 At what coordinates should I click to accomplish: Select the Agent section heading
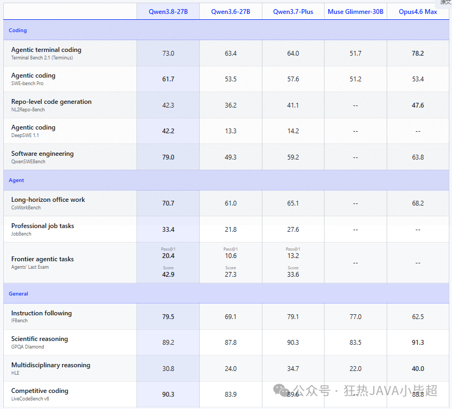[16, 180]
